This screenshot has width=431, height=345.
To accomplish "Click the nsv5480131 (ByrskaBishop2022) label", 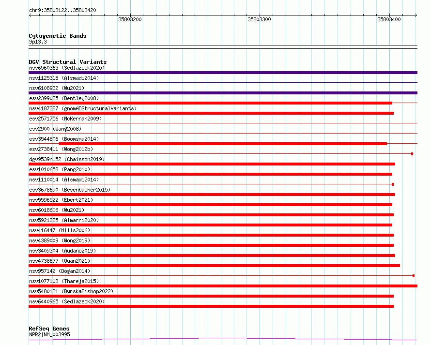I will click(71, 291).
